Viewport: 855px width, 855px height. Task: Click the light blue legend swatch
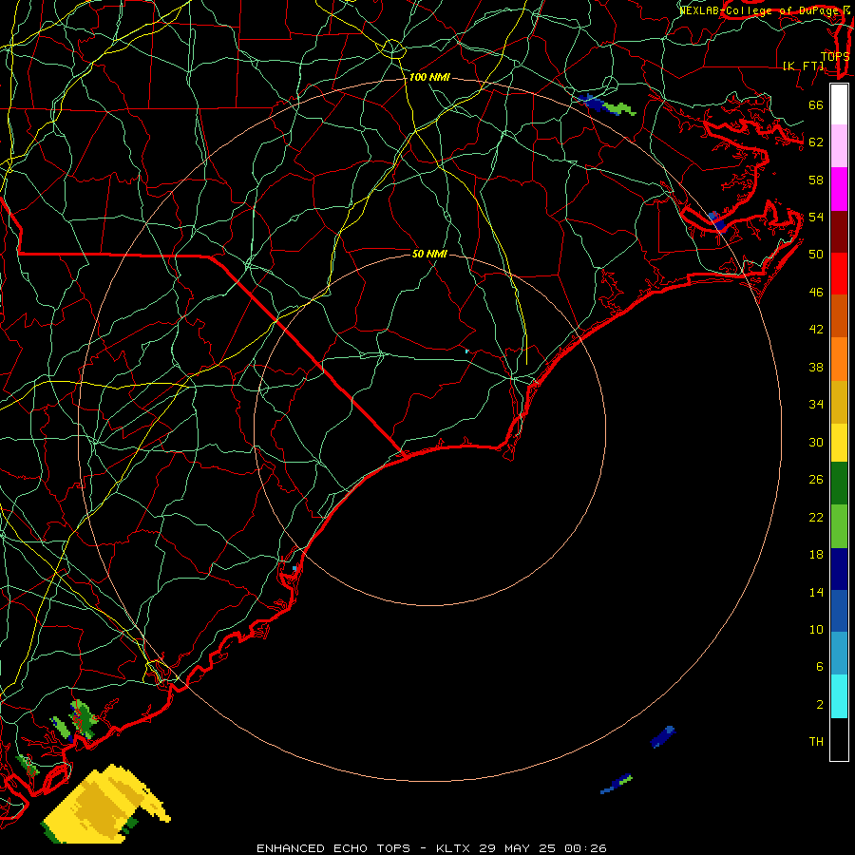tap(839, 654)
